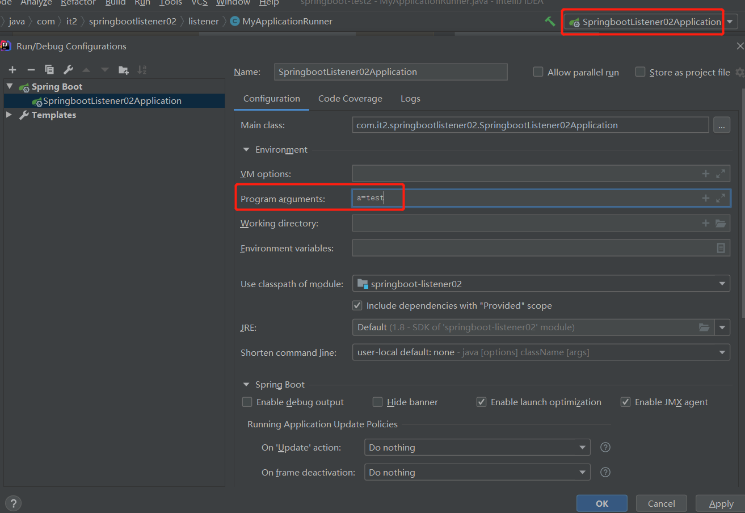
Task: Click the Name input field
Action: coord(390,72)
